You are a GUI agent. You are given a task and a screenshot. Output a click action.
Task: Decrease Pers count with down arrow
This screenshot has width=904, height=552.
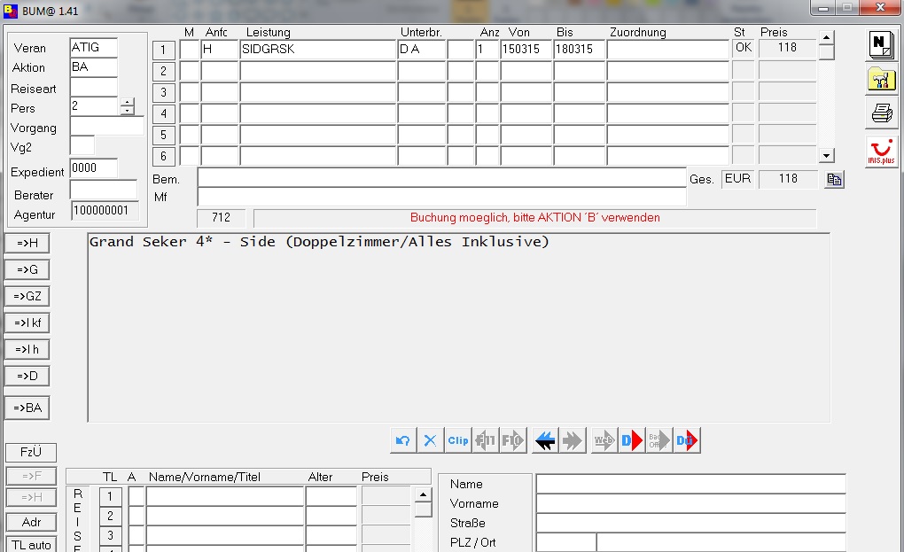tap(128, 112)
